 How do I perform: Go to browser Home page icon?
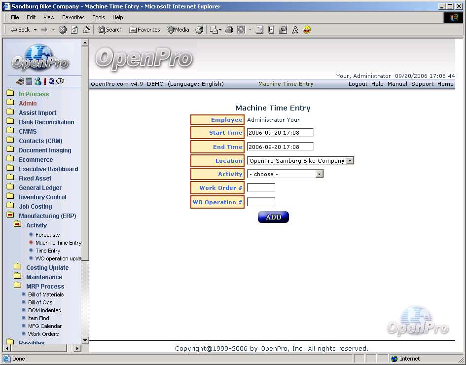tap(86, 30)
